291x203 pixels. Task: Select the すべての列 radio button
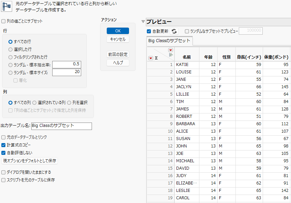click(10, 103)
